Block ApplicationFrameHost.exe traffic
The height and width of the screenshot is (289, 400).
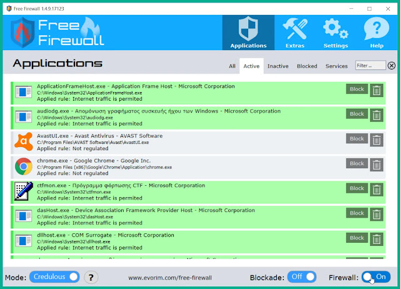click(x=357, y=89)
